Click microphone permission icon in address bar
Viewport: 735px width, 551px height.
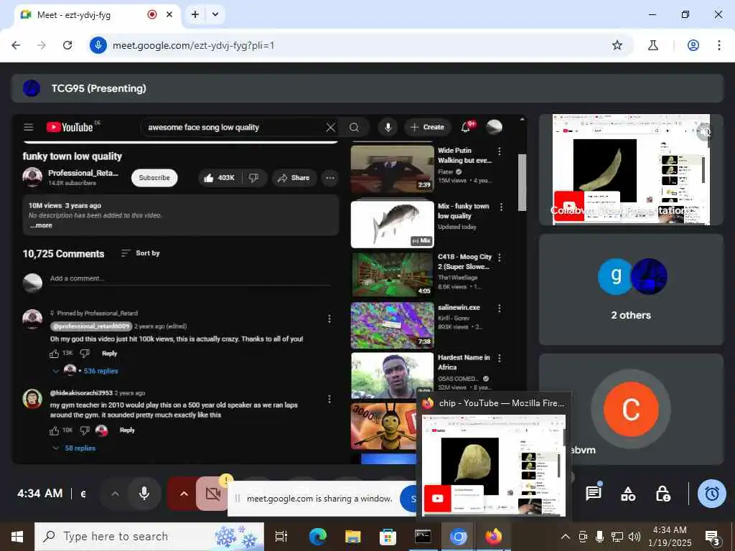pos(98,45)
